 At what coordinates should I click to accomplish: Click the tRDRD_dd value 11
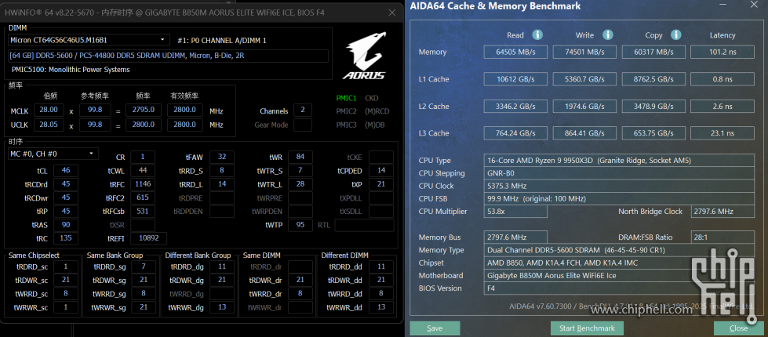tap(381, 266)
